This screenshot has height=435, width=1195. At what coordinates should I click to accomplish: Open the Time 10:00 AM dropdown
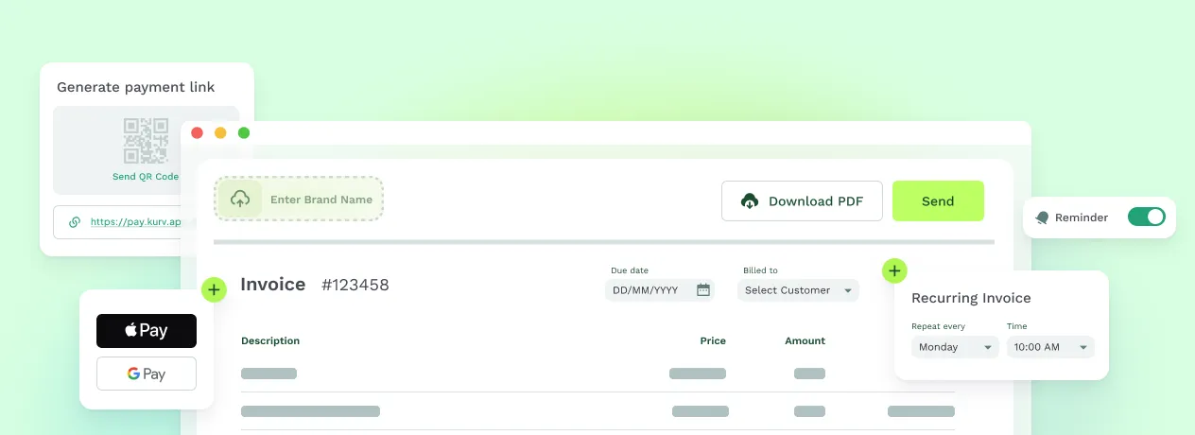1049,347
